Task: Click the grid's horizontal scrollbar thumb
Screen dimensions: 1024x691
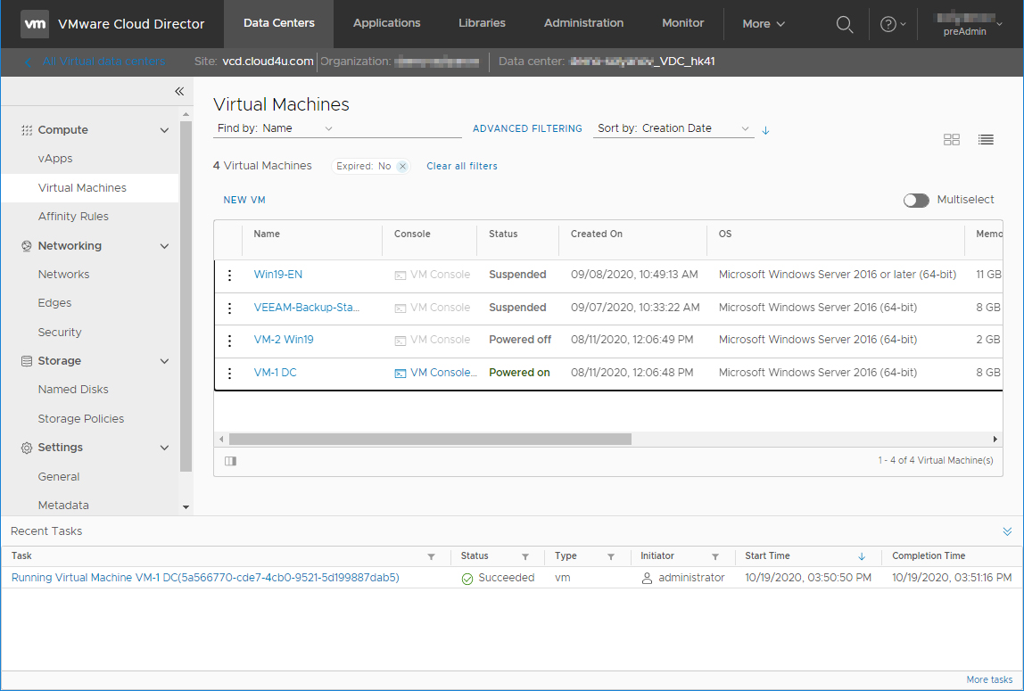Action: [x=430, y=440]
